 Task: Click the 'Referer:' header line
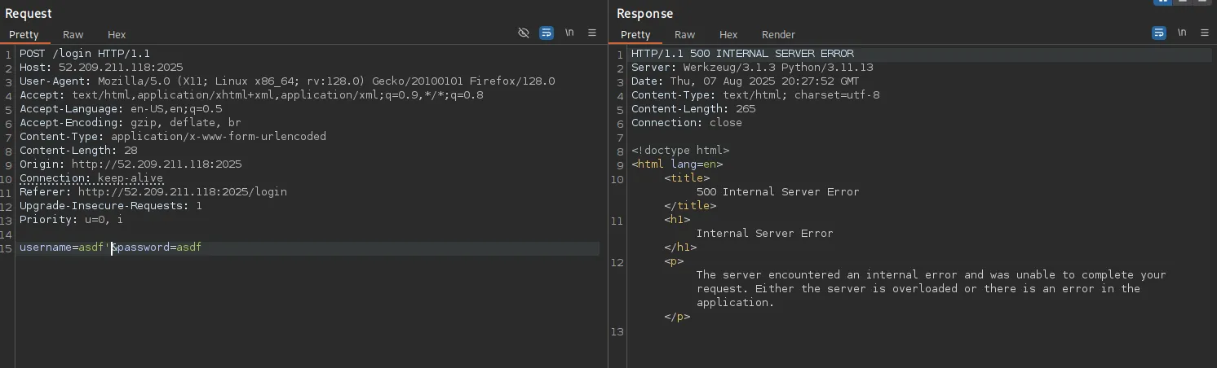(153, 192)
